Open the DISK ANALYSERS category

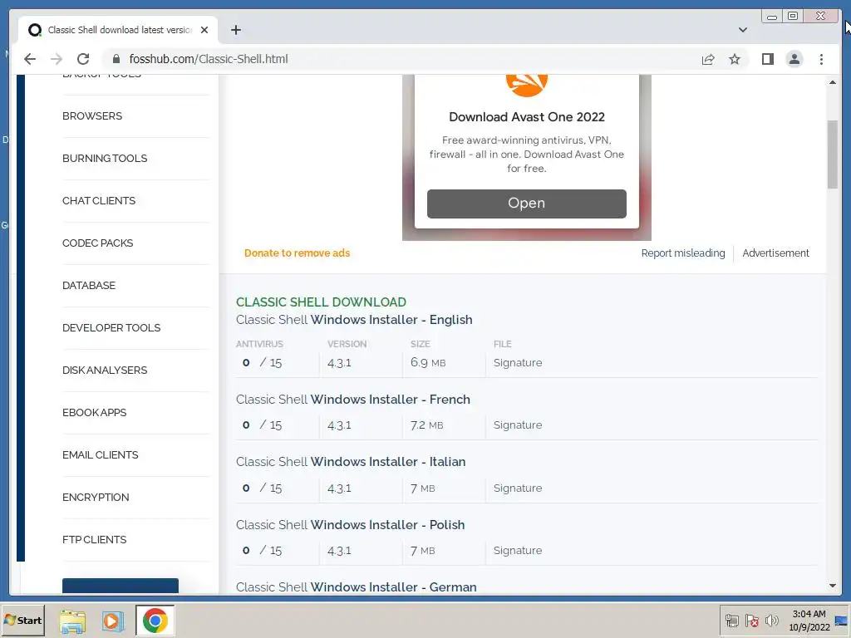[105, 370]
